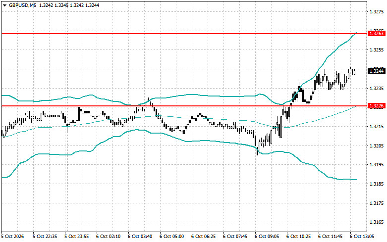The width and height of the screenshot is (387, 242).
Task: Click the 6 Oct 09:05 time label
Action: pos(267,237)
